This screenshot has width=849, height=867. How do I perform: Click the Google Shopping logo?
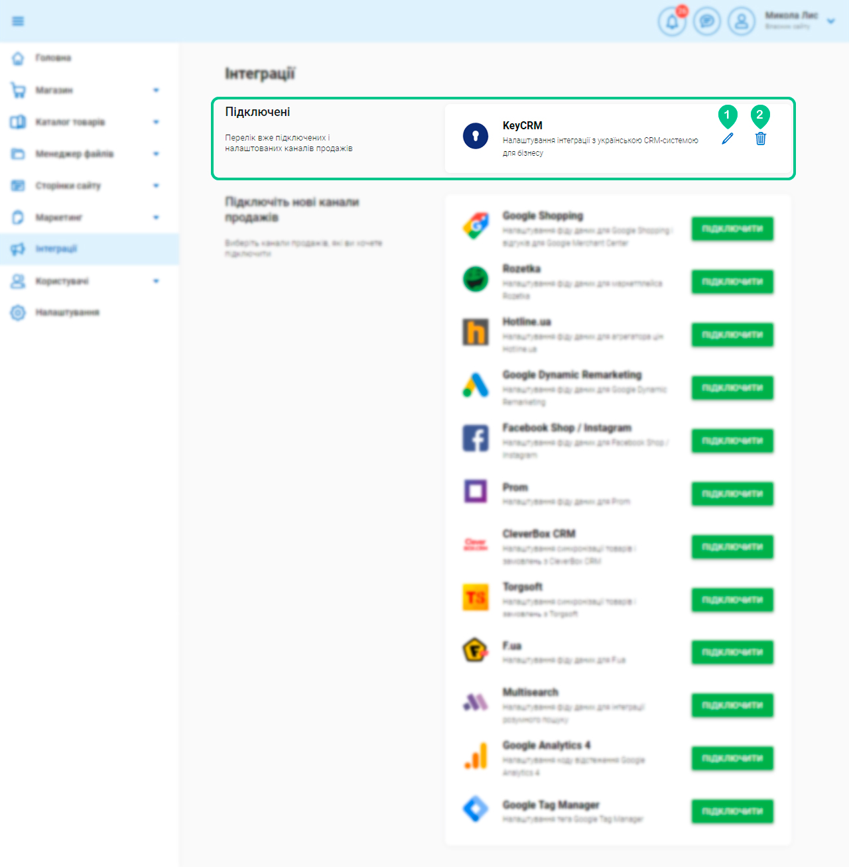(x=476, y=226)
